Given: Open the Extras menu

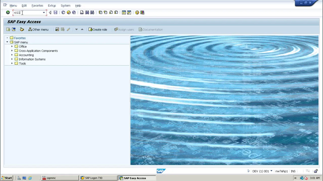Looking at the screenshot, I should 52,5.
